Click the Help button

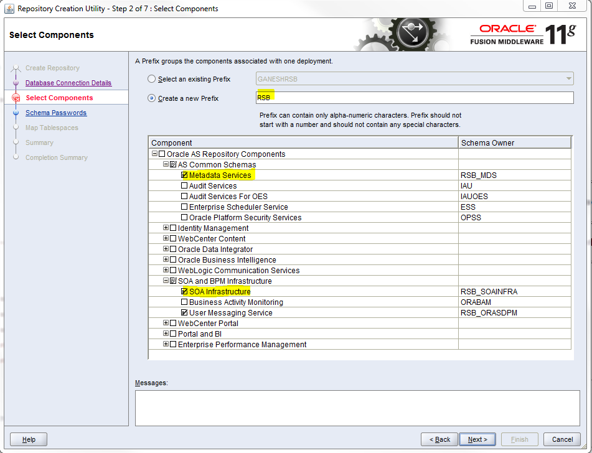point(28,439)
